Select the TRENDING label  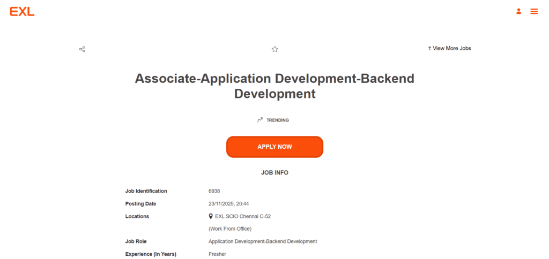point(278,120)
